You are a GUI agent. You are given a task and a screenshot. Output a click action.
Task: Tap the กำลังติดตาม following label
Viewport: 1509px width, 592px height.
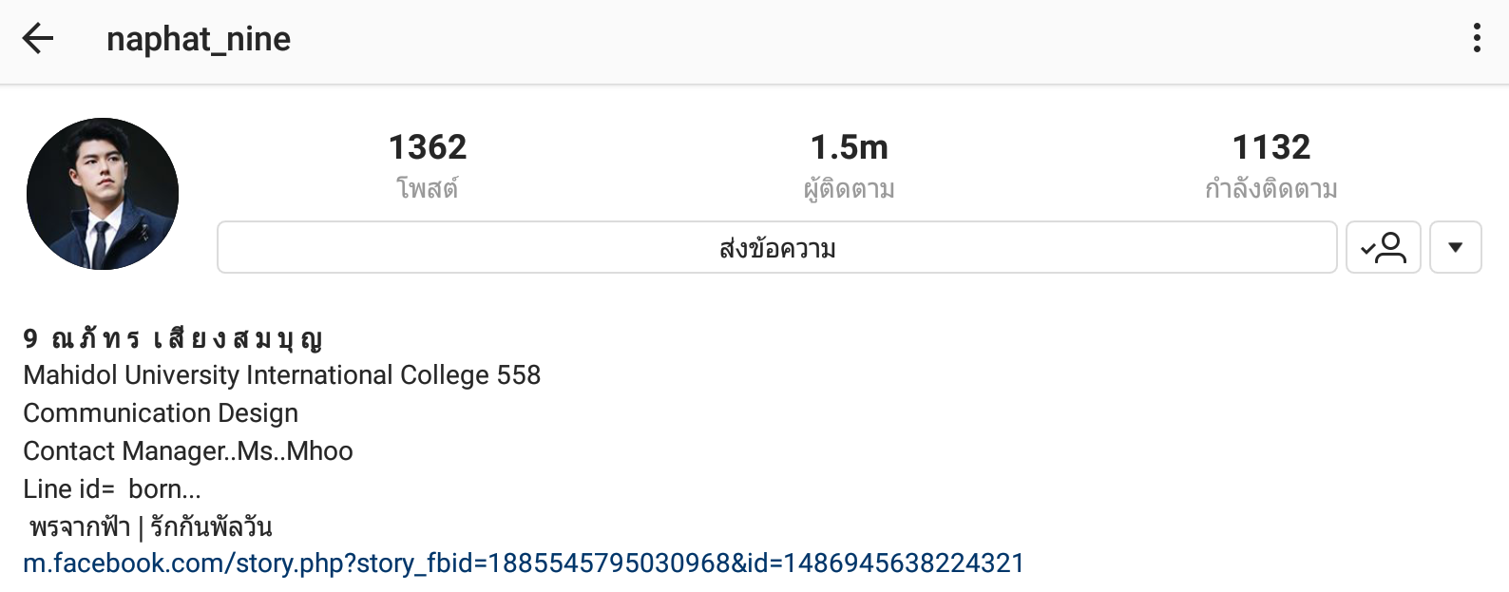(1271, 188)
